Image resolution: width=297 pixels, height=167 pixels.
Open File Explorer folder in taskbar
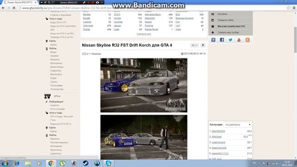coord(28,163)
